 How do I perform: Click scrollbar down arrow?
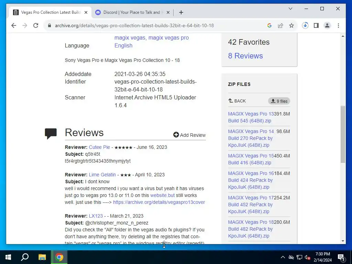pyautogui.click(x=343, y=241)
